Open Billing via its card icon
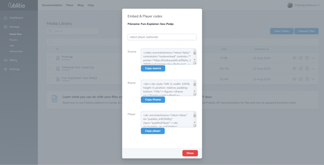The width and height of the screenshot is (324, 165). click(x=5, y=60)
